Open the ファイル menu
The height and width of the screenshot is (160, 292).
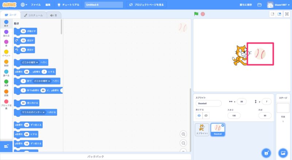pos(36,5)
